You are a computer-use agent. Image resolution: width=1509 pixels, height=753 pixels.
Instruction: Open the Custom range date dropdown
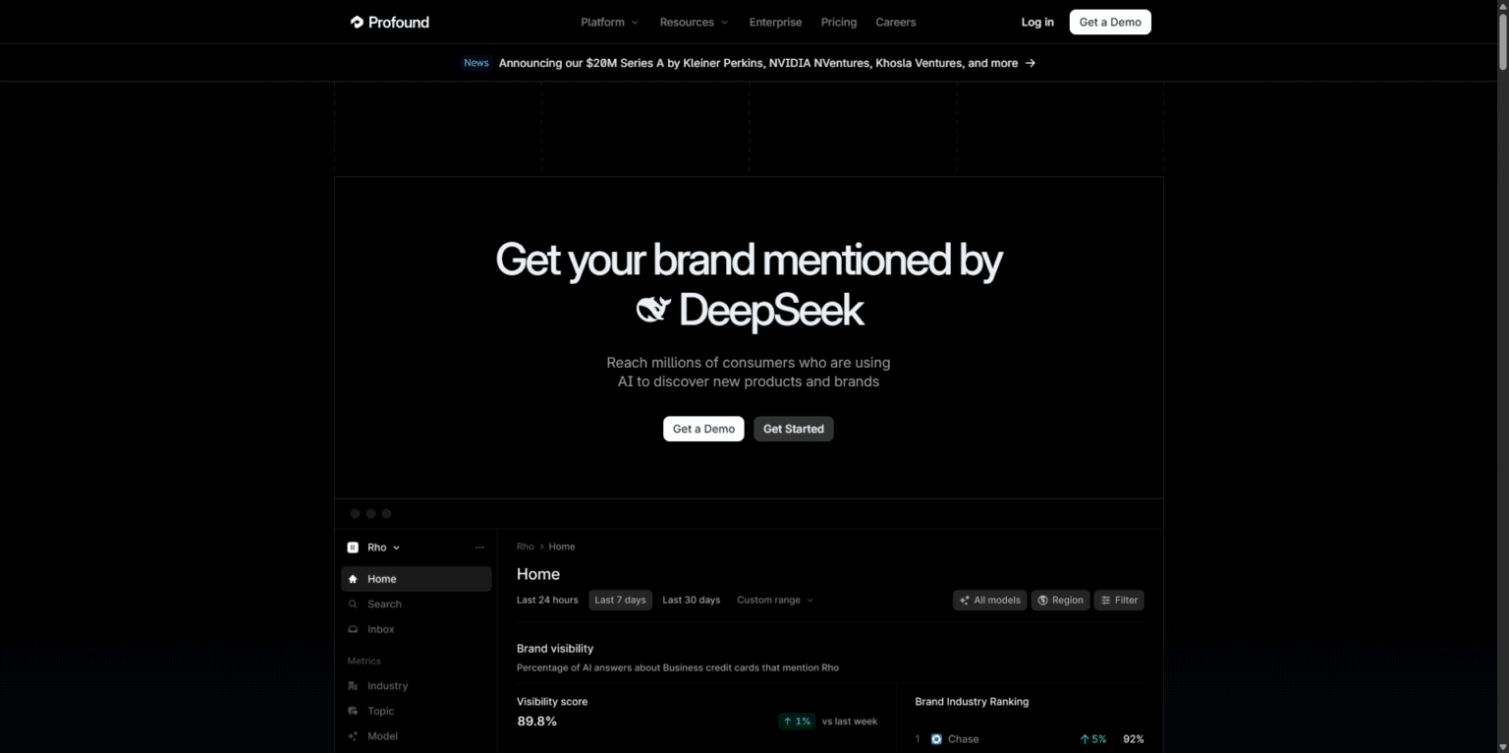[x=775, y=600]
